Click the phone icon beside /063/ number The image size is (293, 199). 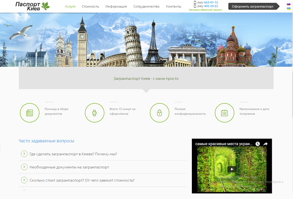[x=195, y=2]
